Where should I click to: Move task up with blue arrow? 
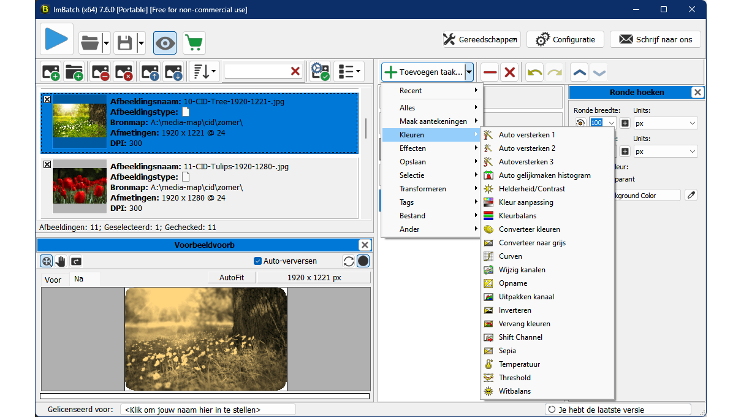click(579, 72)
